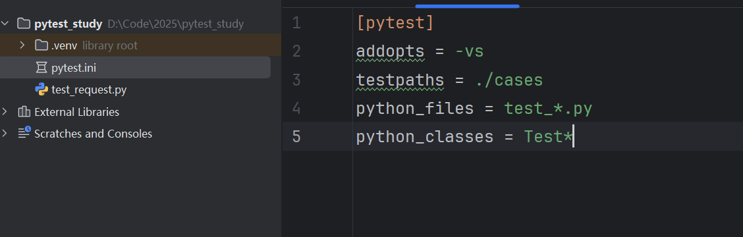
Task: Click the ./cases value
Action: [x=509, y=80]
